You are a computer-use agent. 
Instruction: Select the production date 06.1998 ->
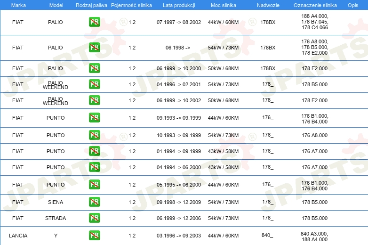178,48
